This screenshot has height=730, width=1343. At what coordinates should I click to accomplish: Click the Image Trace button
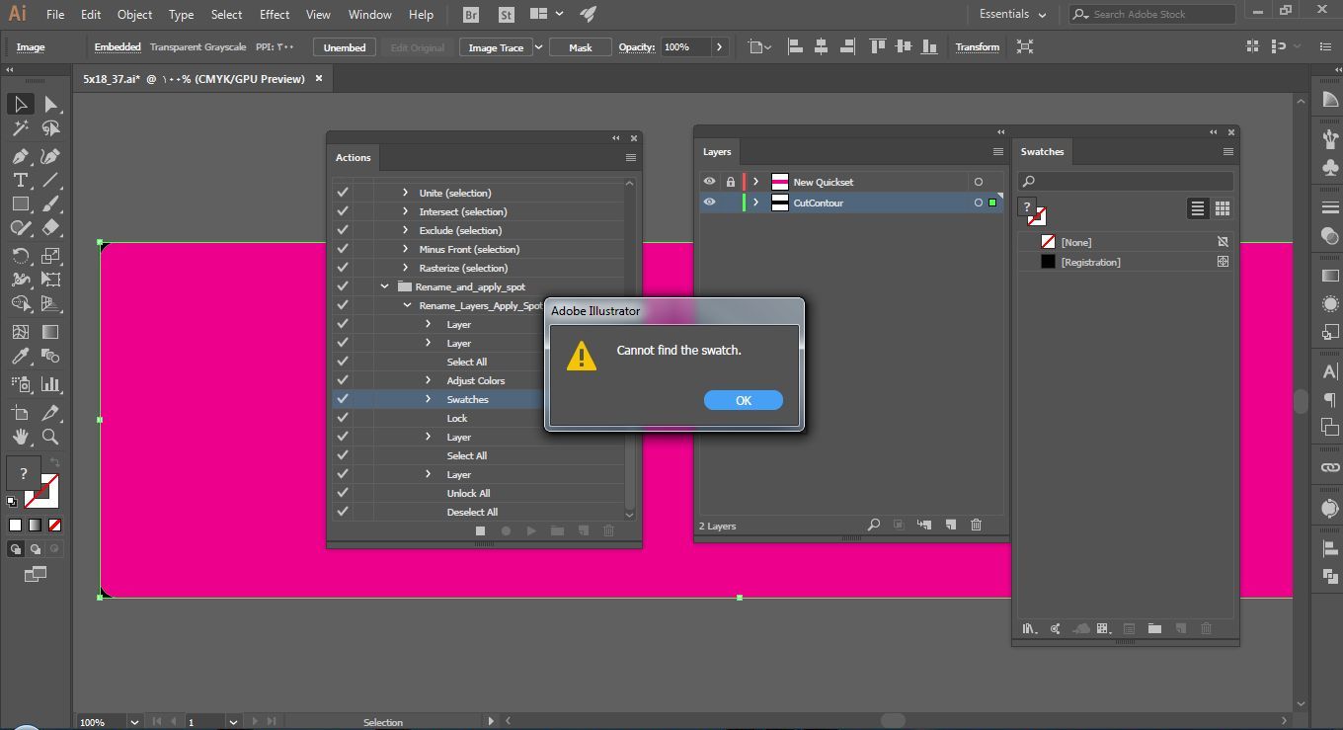[496, 47]
